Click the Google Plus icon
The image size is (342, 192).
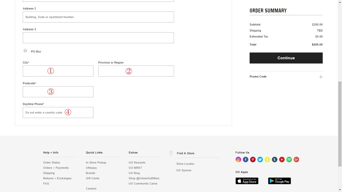click(296, 159)
